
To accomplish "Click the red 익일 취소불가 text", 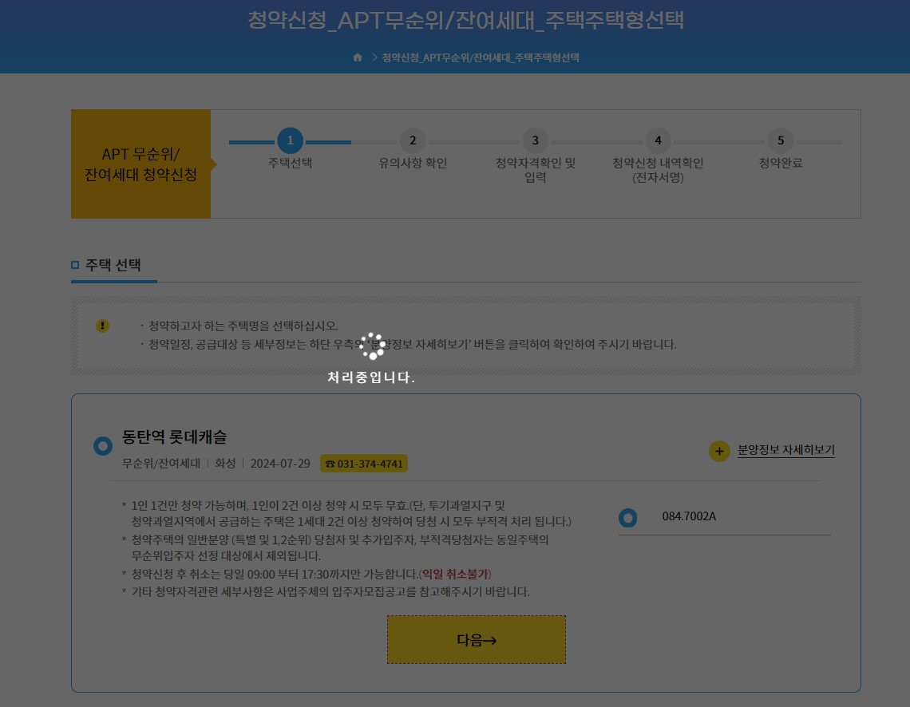I will click(x=456, y=575).
